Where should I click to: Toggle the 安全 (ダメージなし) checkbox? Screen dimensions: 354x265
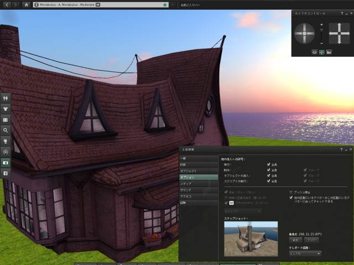(226, 192)
